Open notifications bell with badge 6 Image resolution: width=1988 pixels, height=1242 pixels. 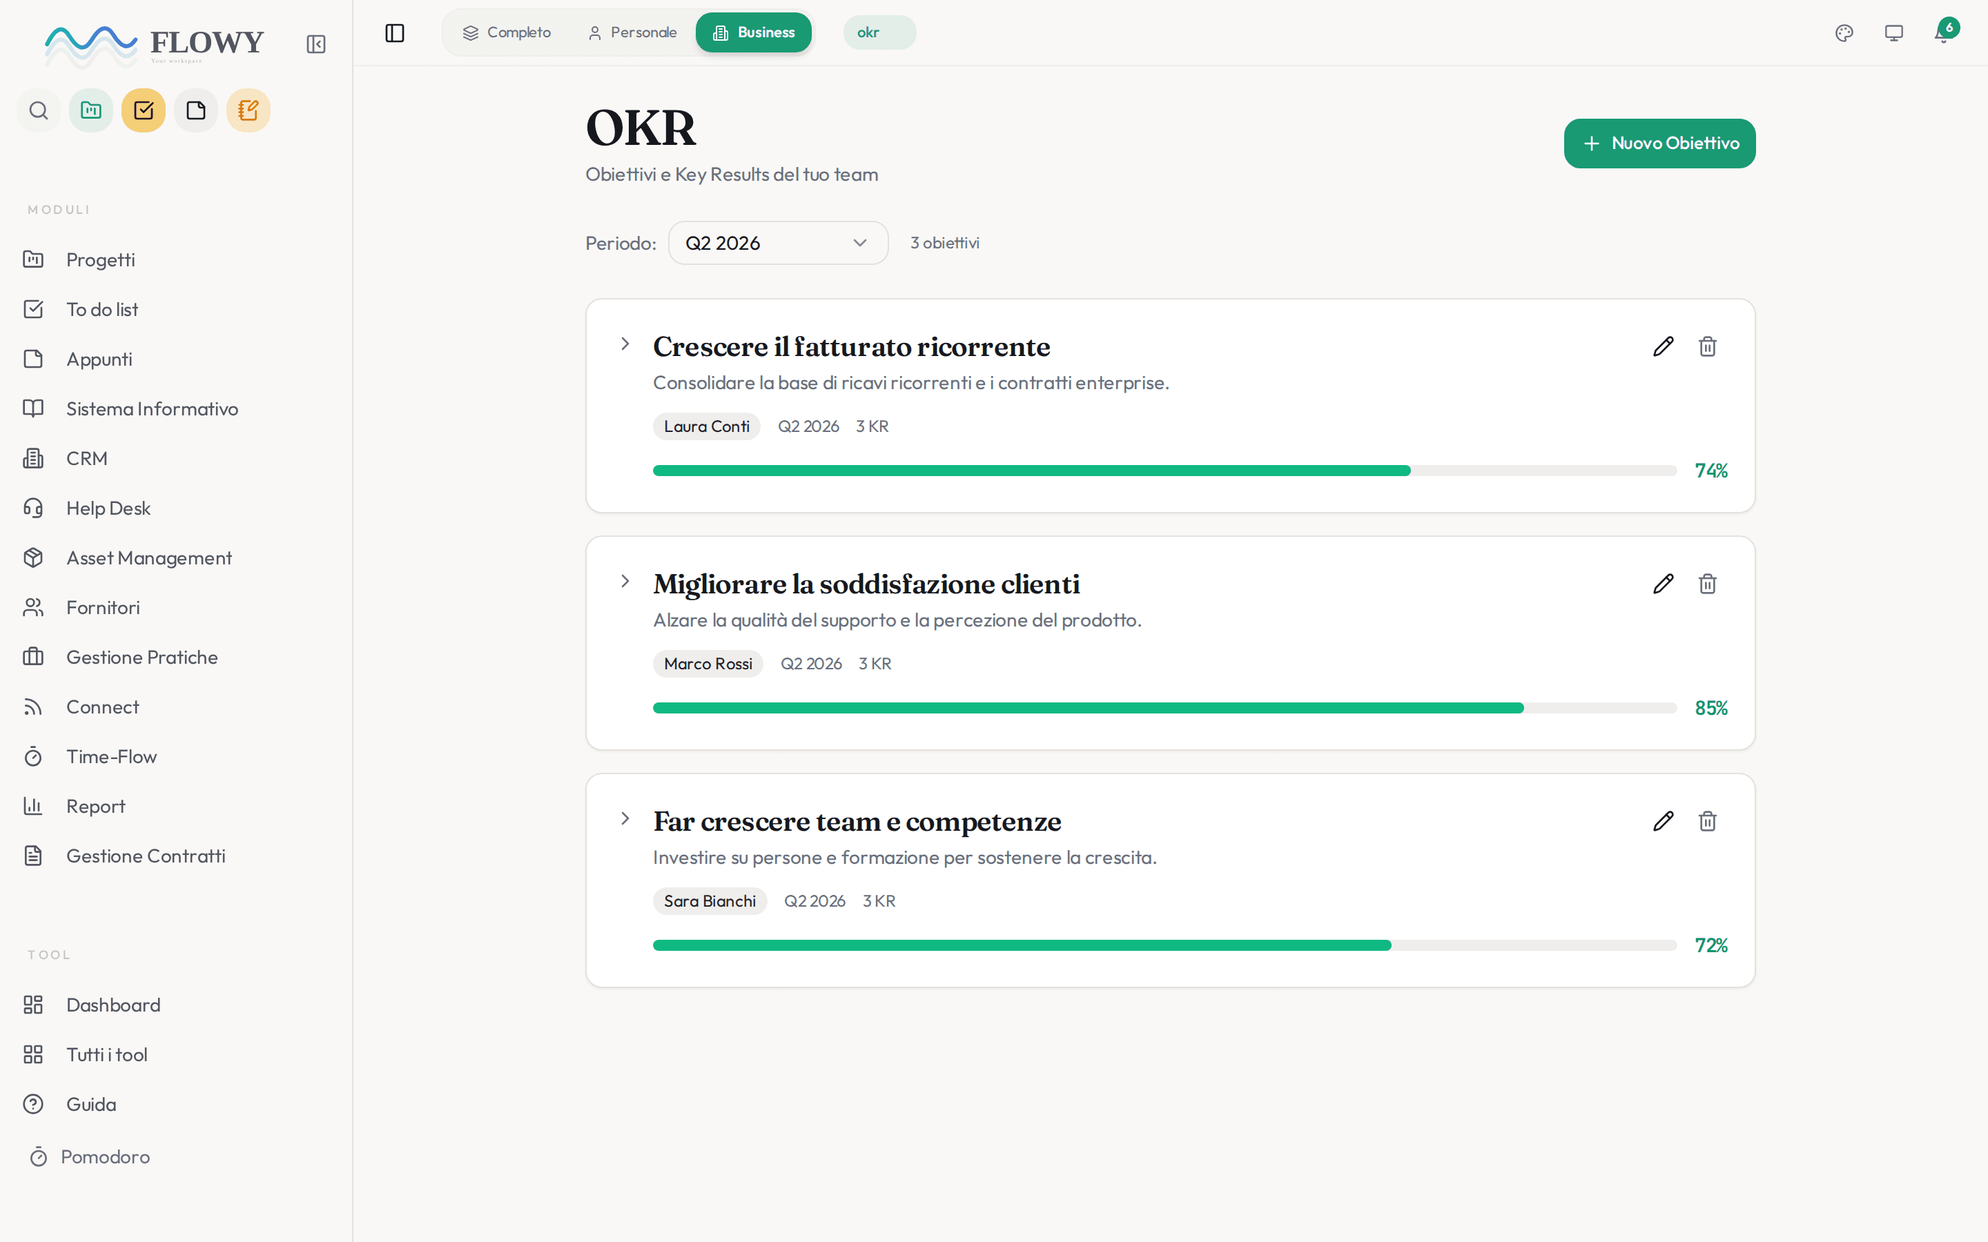pyautogui.click(x=1944, y=33)
